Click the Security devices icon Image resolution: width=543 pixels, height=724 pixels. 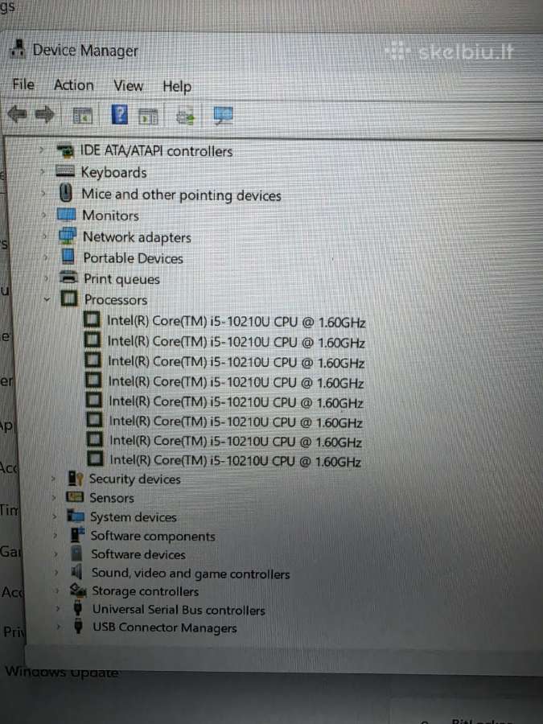[x=76, y=478]
